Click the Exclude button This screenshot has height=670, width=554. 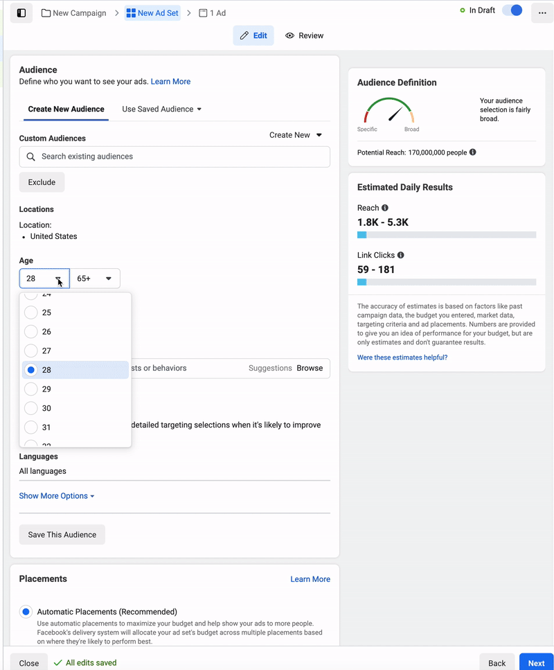click(42, 182)
